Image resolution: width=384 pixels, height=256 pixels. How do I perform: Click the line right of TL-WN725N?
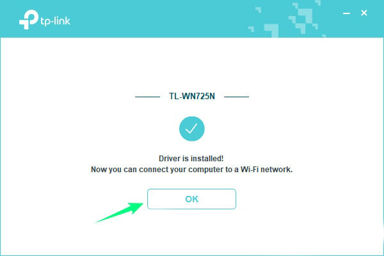[236, 97]
